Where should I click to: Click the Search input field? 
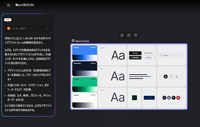click(171, 55)
